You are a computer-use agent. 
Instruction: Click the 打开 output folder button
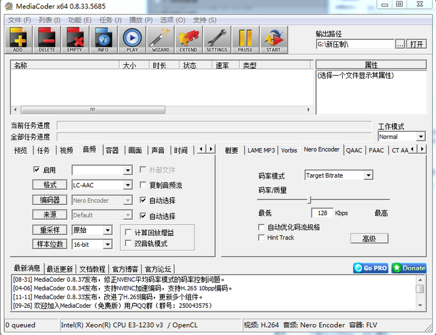(416, 44)
